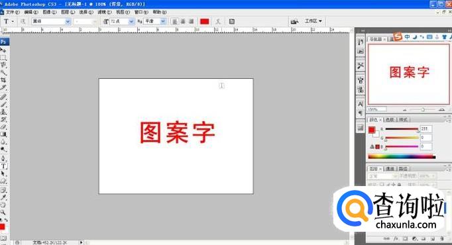Select the Pen tool
452x245 pixels.
click(x=3, y=158)
